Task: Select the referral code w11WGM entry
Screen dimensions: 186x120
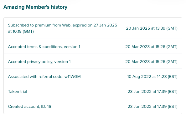Action: [44, 77]
